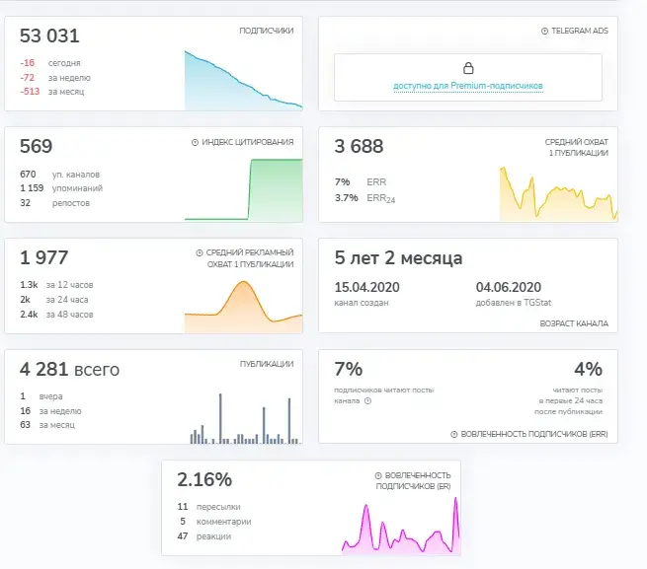Click the yellow average reach chart
The width and height of the screenshot is (647, 569).
[559, 193]
